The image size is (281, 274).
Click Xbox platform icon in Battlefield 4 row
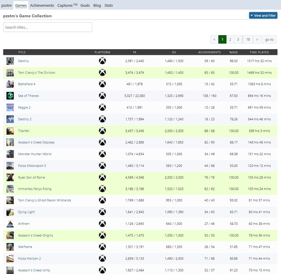click(102, 84)
